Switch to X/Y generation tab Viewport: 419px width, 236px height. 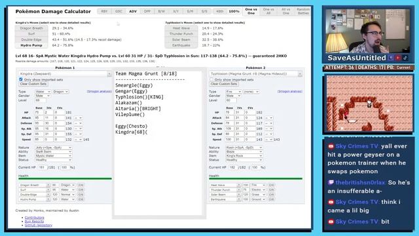(x=176, y=12)
